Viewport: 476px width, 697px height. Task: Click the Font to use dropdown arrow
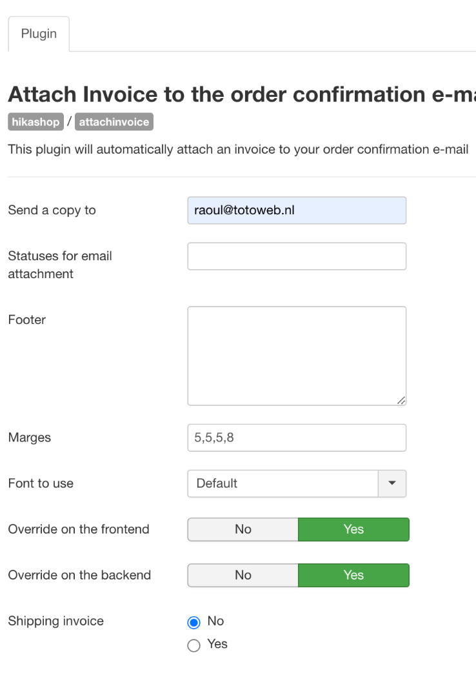[x=392, y=483]
